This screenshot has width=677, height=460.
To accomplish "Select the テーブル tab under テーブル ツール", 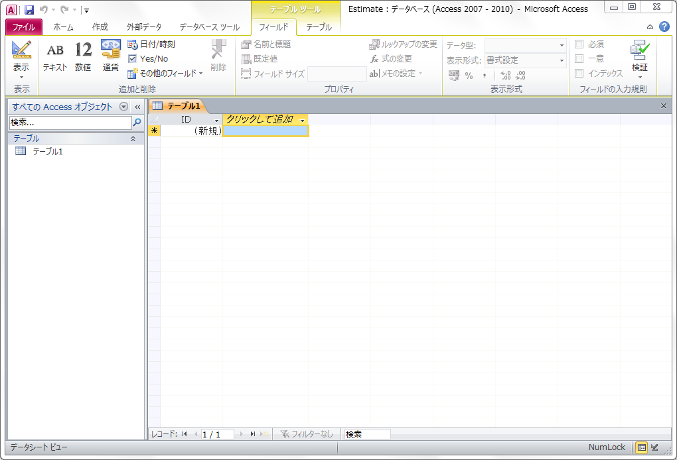I will [319, 27].
